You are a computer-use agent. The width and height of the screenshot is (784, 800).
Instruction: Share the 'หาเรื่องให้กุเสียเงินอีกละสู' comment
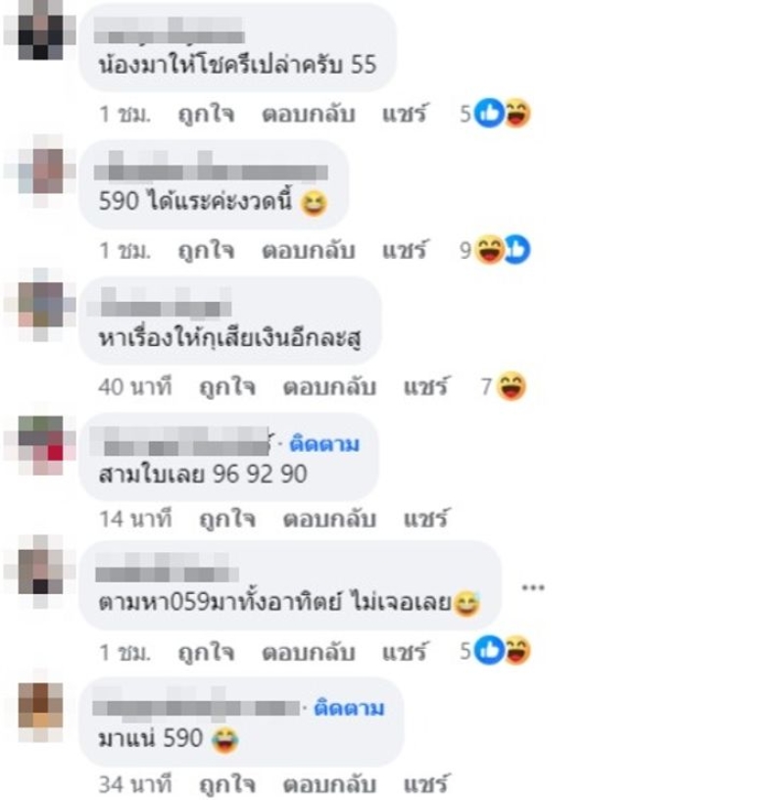[426, 386]
